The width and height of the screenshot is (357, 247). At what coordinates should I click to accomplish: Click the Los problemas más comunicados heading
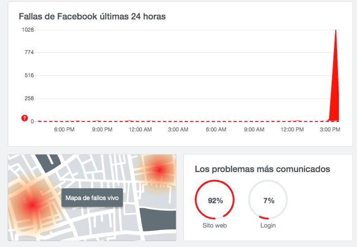[262, 169]
